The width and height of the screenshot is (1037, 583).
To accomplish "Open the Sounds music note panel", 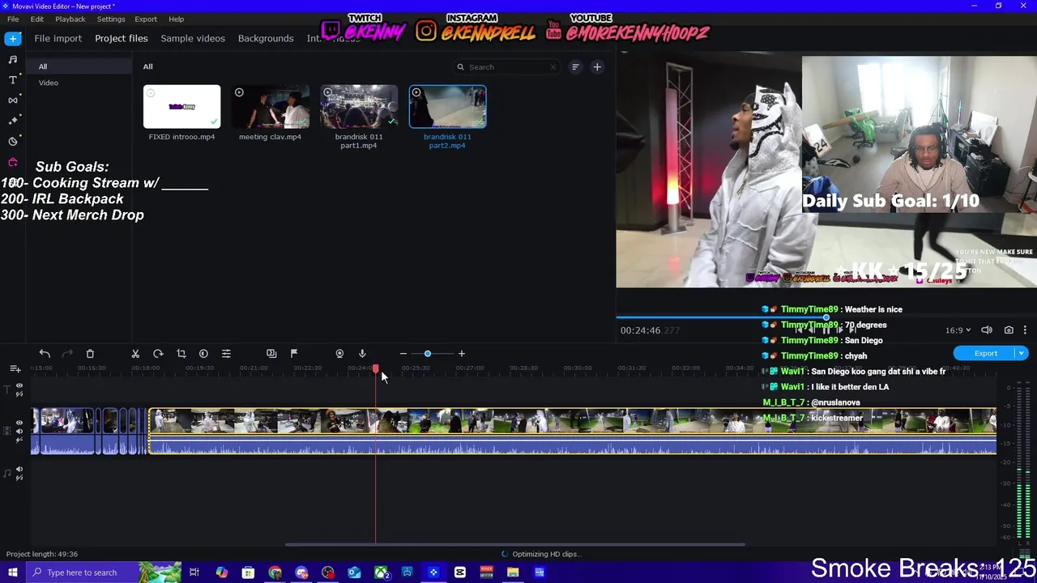I will pos(13,59).
